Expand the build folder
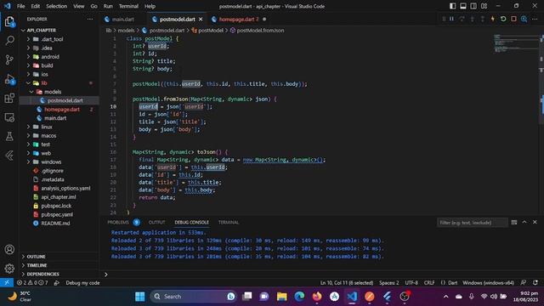This screenshot has width=544, height=306. tap(47, 65)
